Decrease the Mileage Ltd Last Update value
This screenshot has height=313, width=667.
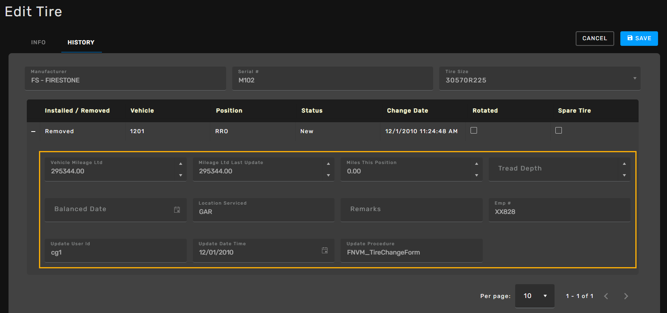click(328, 175)
